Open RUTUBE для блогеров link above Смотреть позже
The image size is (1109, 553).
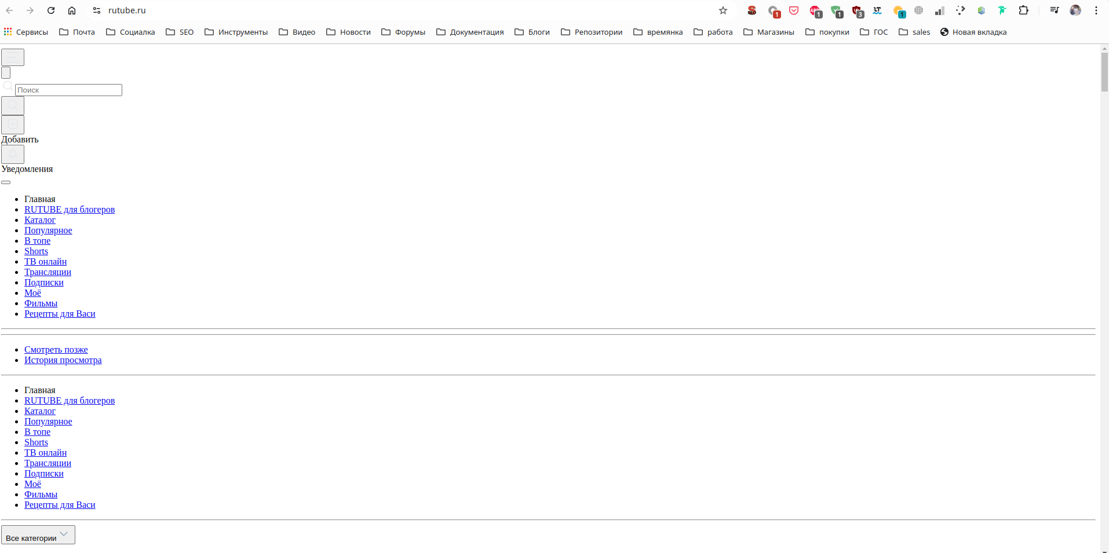point(70,210)
